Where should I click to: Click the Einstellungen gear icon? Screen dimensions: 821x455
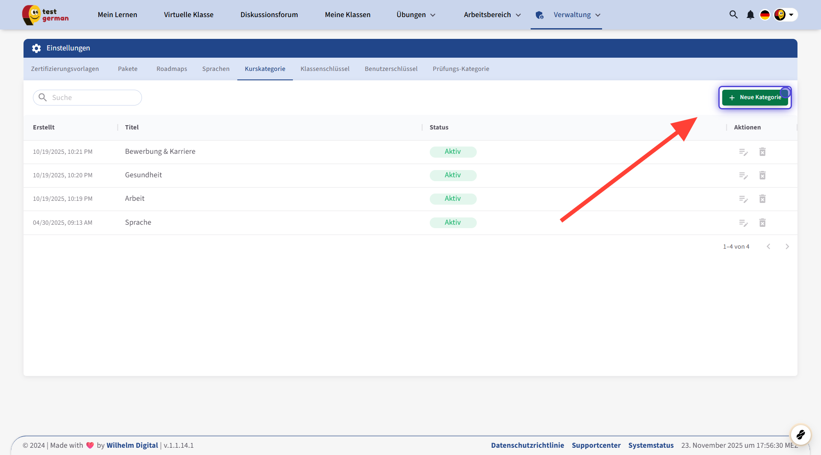tap(36, 48)
